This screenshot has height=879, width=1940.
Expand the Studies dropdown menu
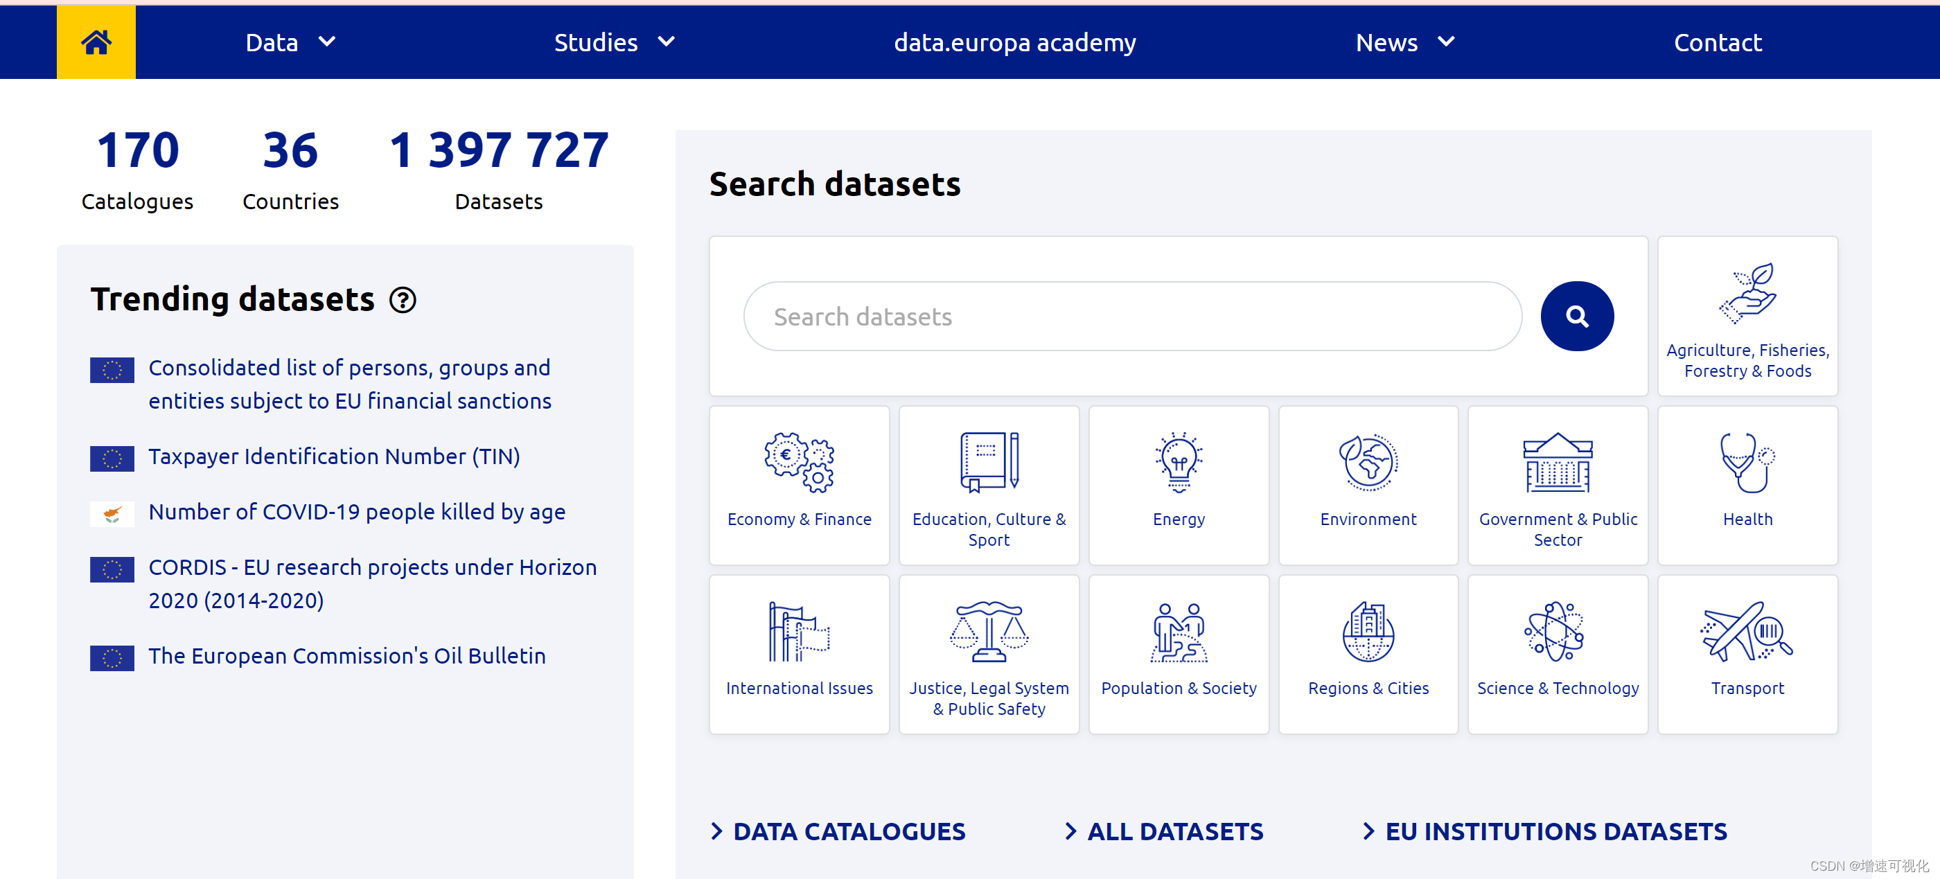[614, 42]
